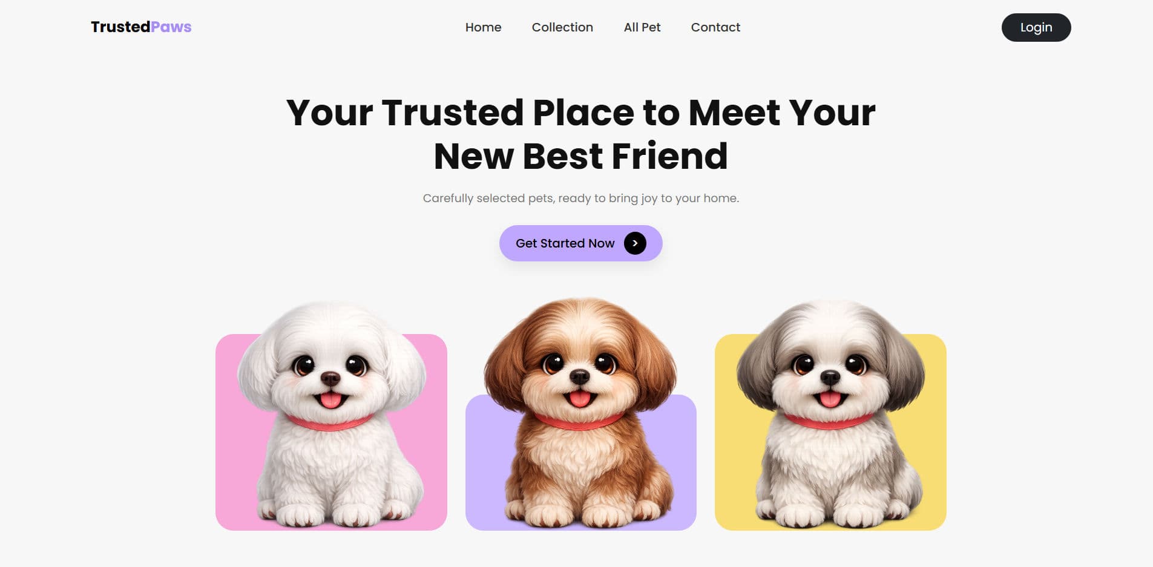Click the Login button
This screenshot has height=567, width=1153.
pyautogui.click(x=1036, y=27)
